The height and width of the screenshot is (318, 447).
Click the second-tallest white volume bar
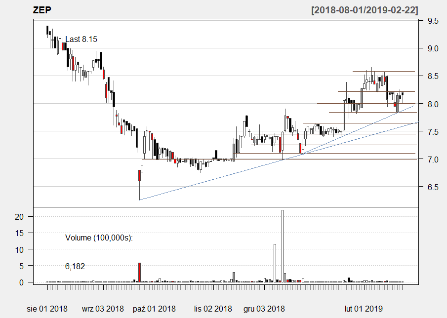(275, 263)
